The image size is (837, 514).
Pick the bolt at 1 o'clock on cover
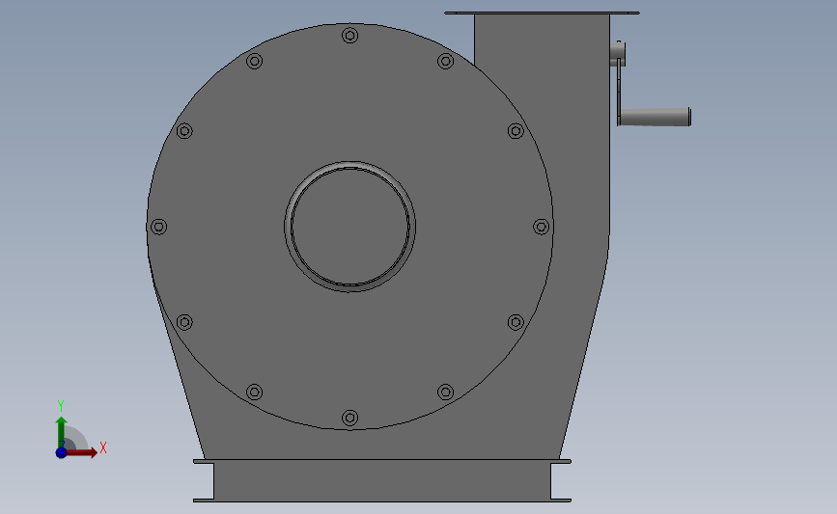pos(446,62)
